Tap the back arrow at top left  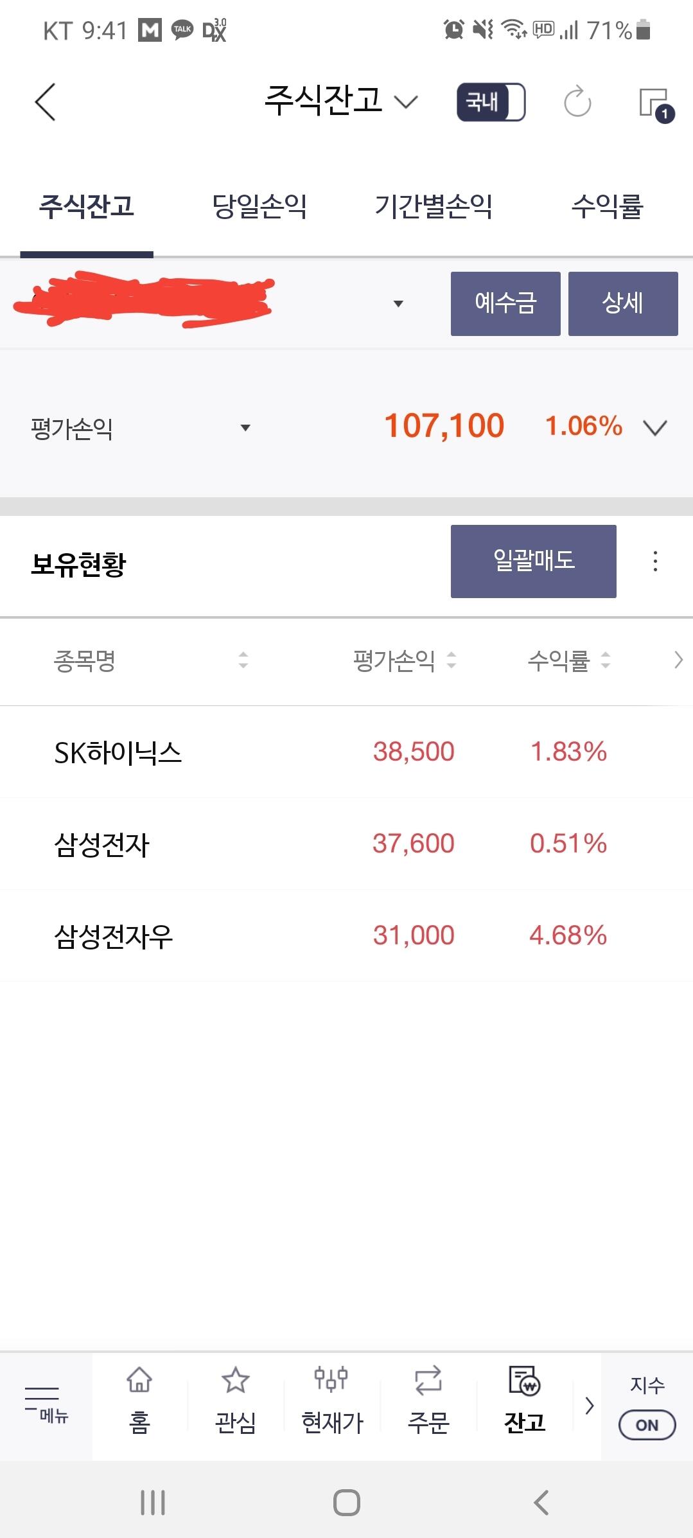45,102
